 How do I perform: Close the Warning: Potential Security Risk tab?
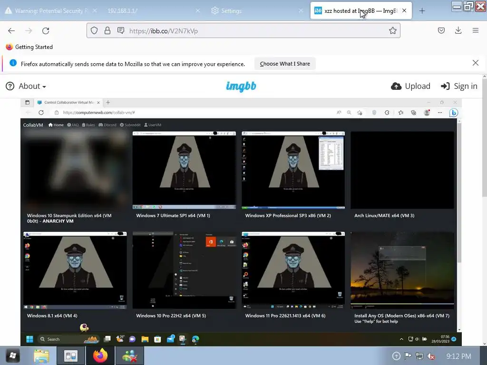click(x=95, y=11)
